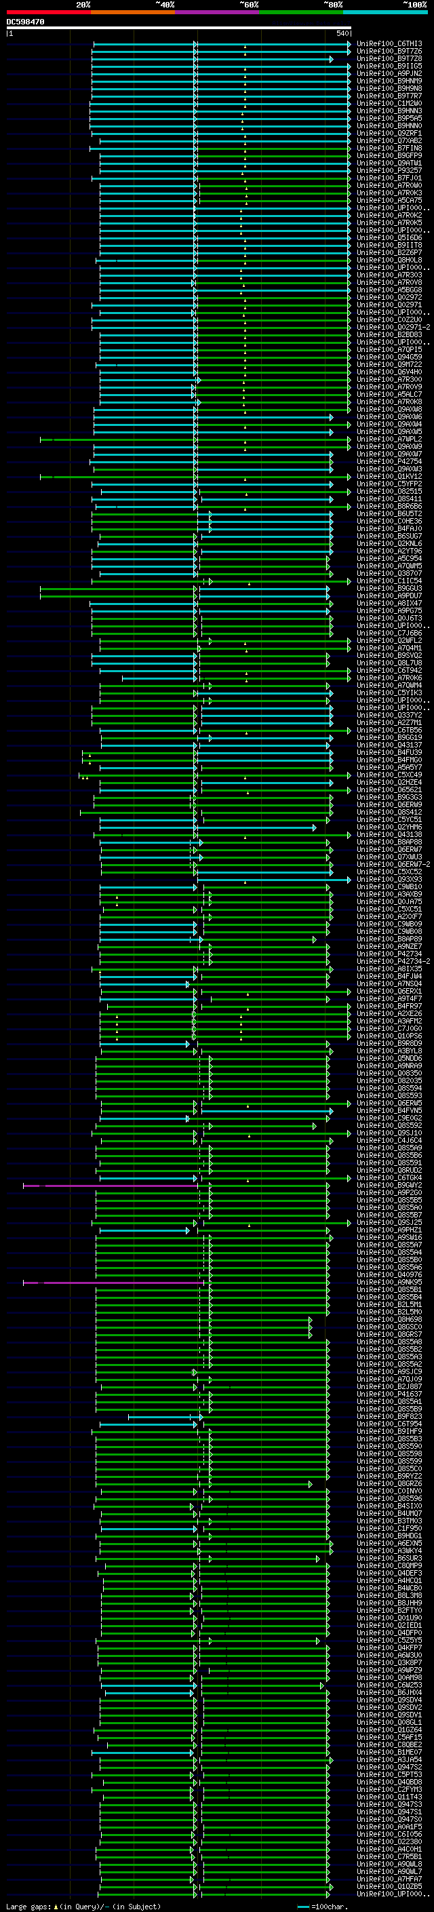
Task: Click the UniRef100_A8IX35 hit name
Action: [x=389, y=969]
